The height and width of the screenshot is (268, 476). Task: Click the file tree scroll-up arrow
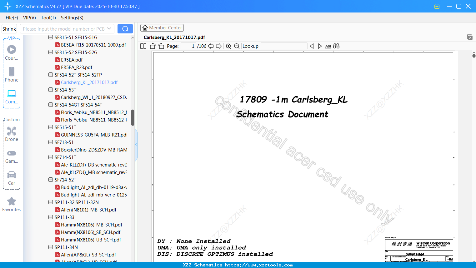pos(133,37)
